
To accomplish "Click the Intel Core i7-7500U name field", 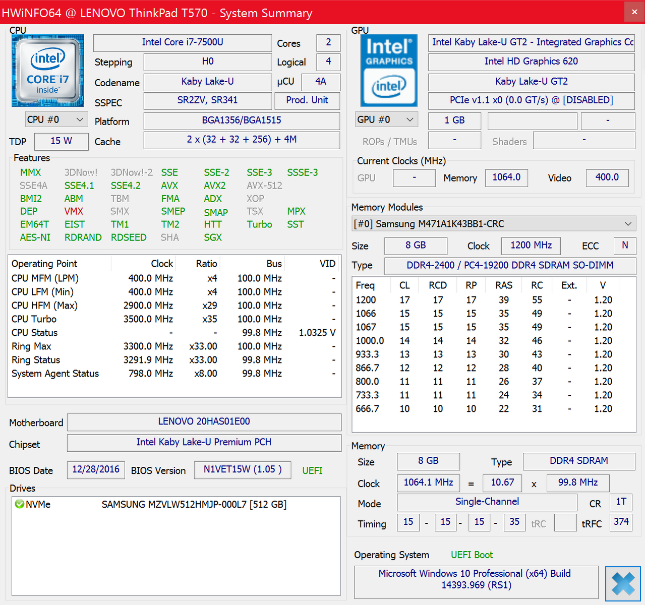I will (x=183, y=42).
